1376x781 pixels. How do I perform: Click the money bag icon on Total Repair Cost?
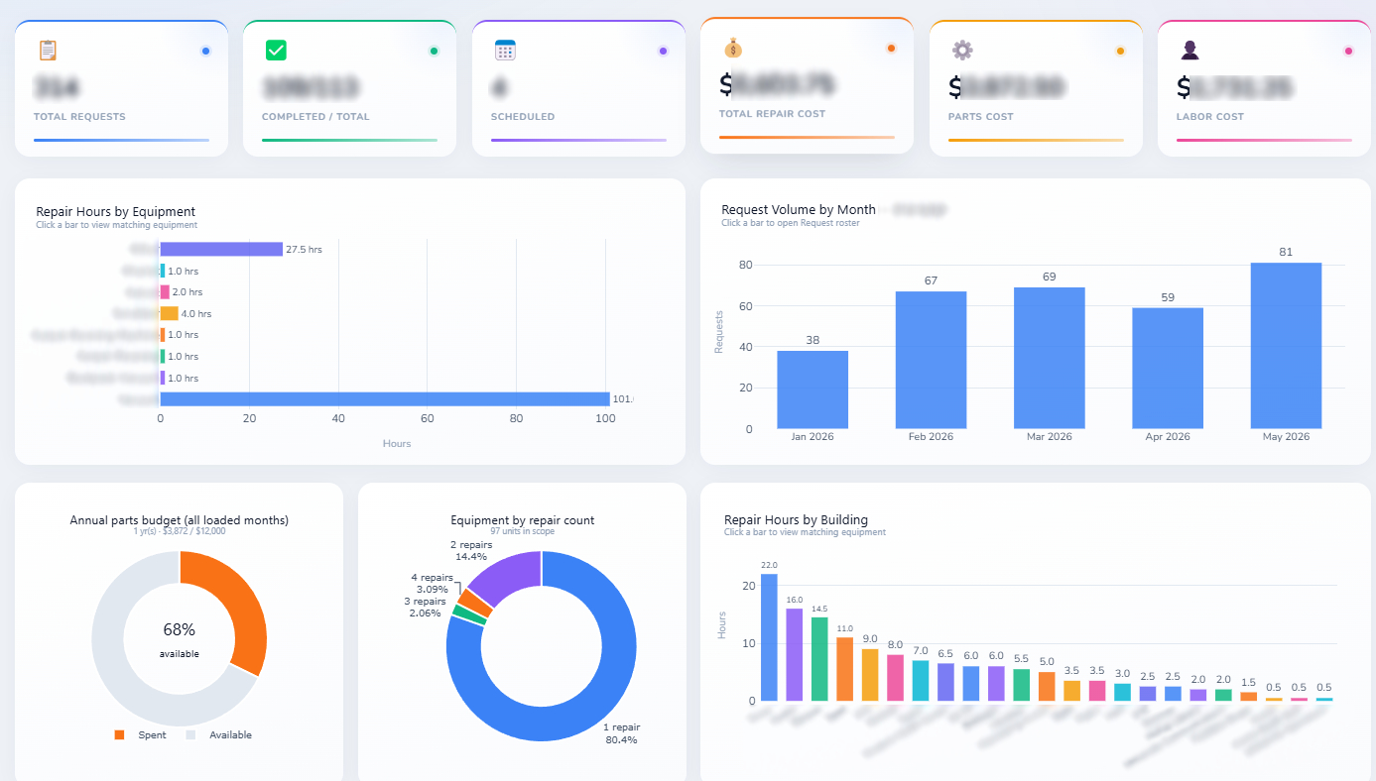733,48
